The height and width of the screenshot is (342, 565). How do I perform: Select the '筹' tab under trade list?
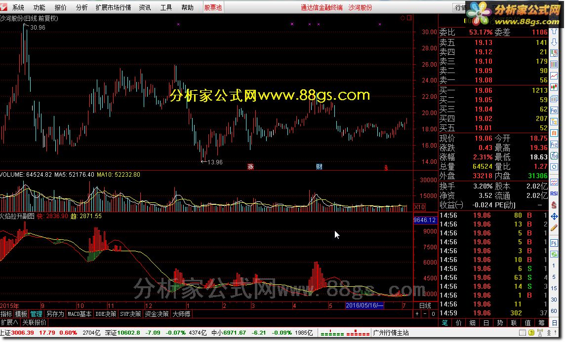(542, 323)
